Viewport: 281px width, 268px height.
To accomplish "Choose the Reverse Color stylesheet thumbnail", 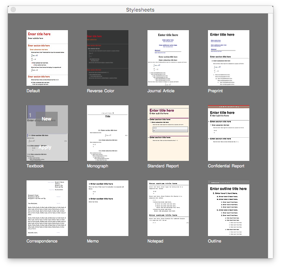I will [x=107, y=58].
